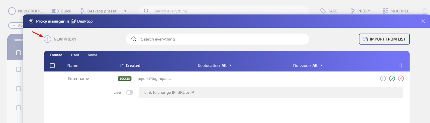
Task: Close the Proxy manager dialog
Action: (423, 21)
